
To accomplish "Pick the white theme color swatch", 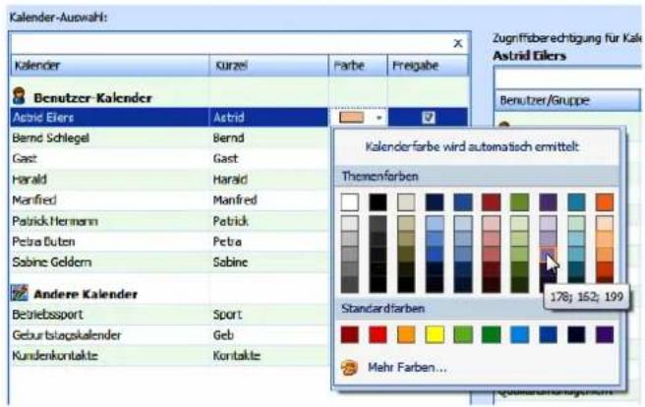I will 350,203.
